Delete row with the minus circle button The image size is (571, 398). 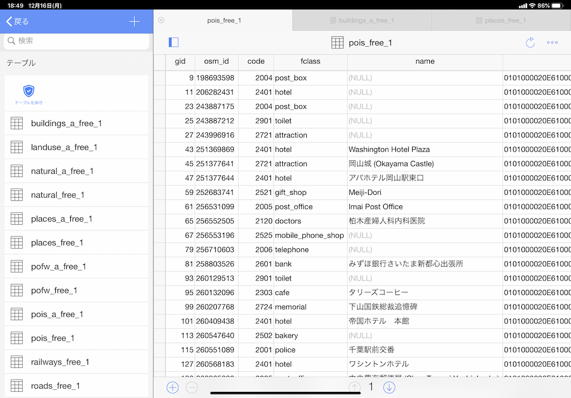pos(192,387)
